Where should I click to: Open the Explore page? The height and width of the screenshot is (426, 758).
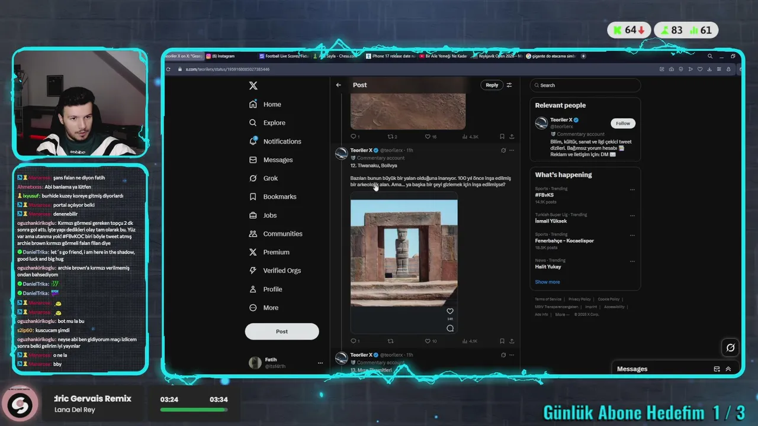click(267, 122)
